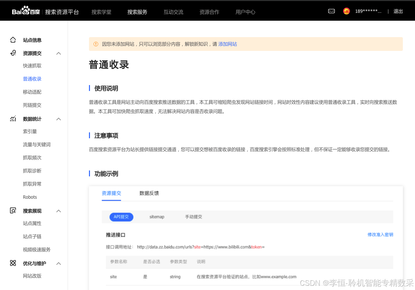Collapse the 资源提交 section chevron
Image resolution: width=415 pixels, height=290 pixels.
(x=59, y=53)
